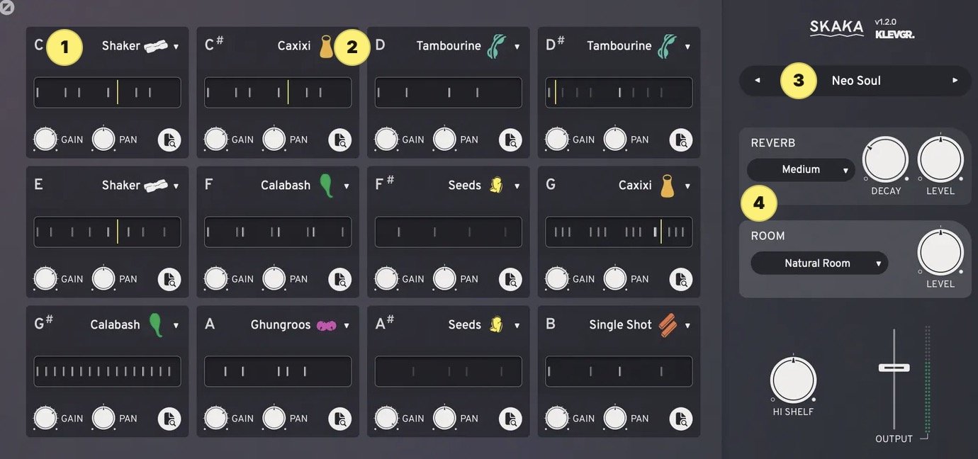The height and width of the screenshot is (459, 978).
Task: Expand the instrument dropdown on E Shaker pad
Action: coord(176,186)
